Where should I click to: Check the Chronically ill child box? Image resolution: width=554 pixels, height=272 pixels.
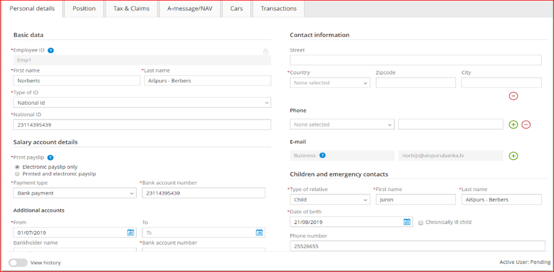[420, 223]
